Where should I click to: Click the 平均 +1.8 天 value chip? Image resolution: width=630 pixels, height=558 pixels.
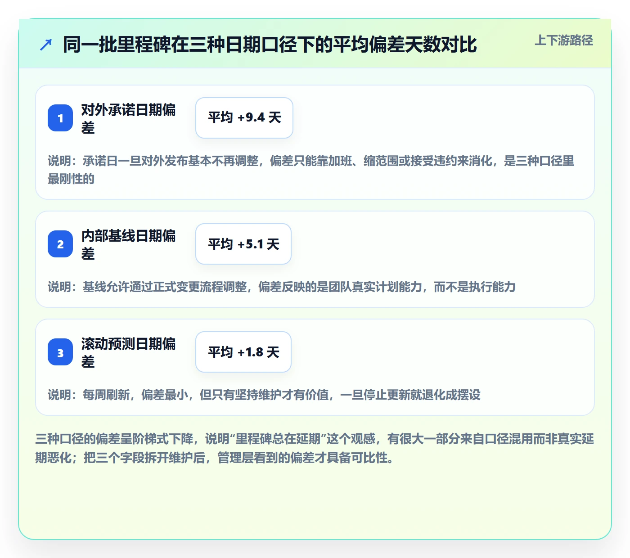point(243,352)
